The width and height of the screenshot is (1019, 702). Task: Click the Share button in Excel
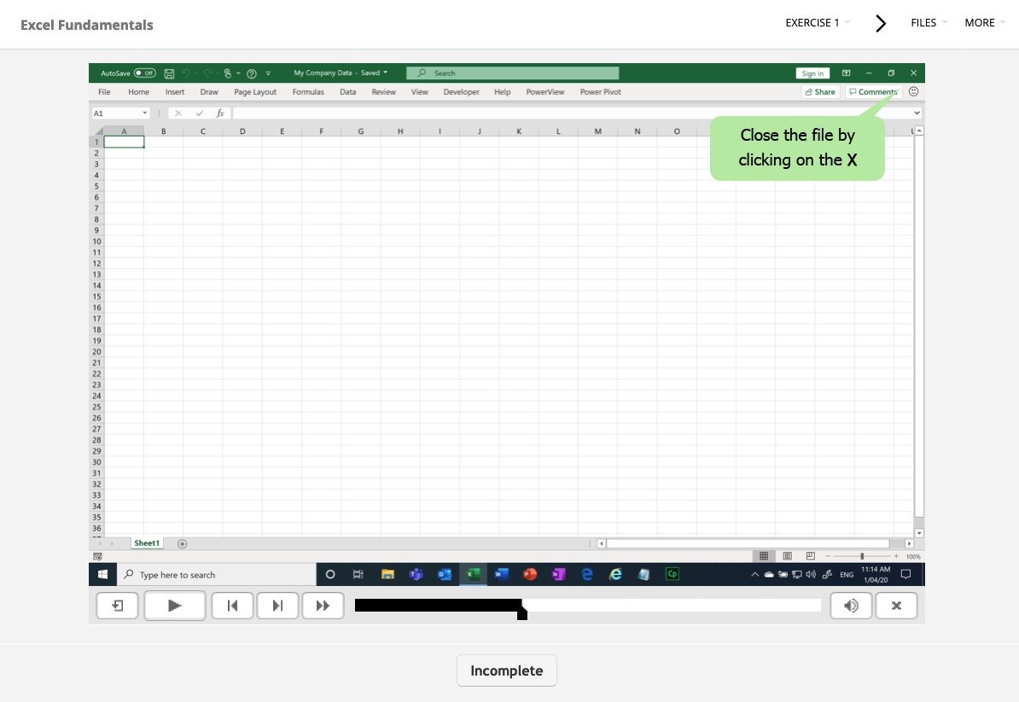[x=820, y=92]
